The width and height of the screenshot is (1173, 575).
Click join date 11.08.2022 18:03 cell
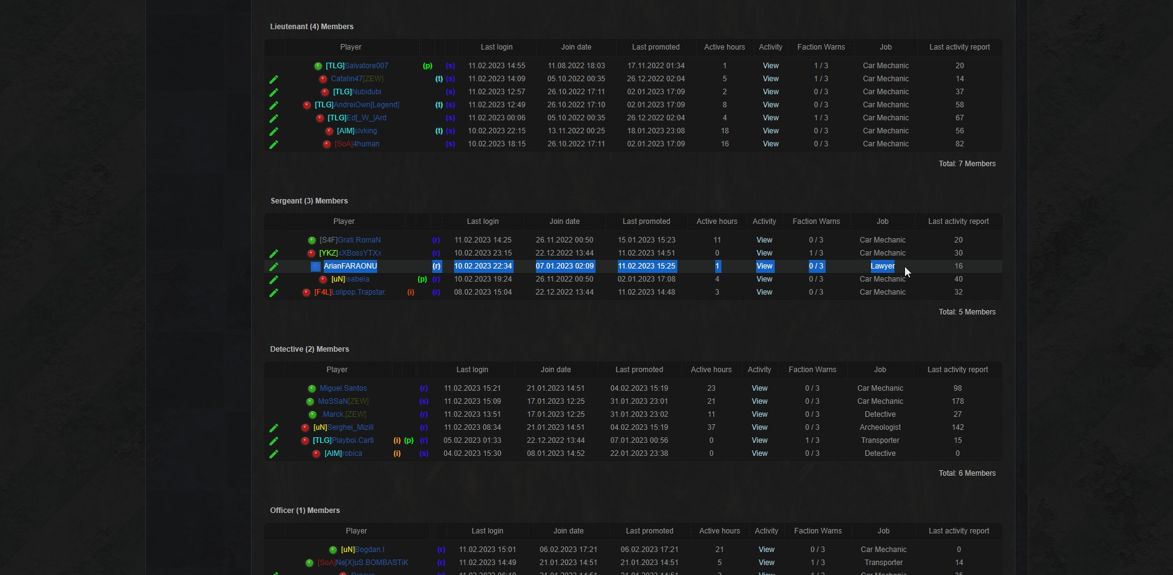[576, 66]
